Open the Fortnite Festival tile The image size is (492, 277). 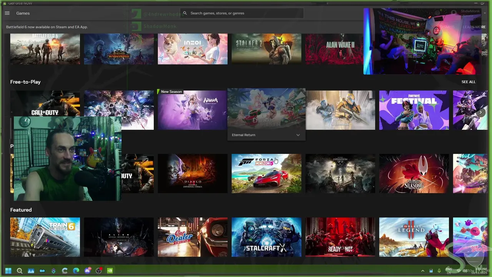(x=414, y=110)
